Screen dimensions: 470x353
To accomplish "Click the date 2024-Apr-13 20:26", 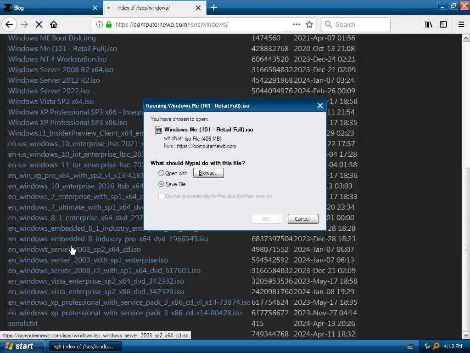I will click(325, 324).
